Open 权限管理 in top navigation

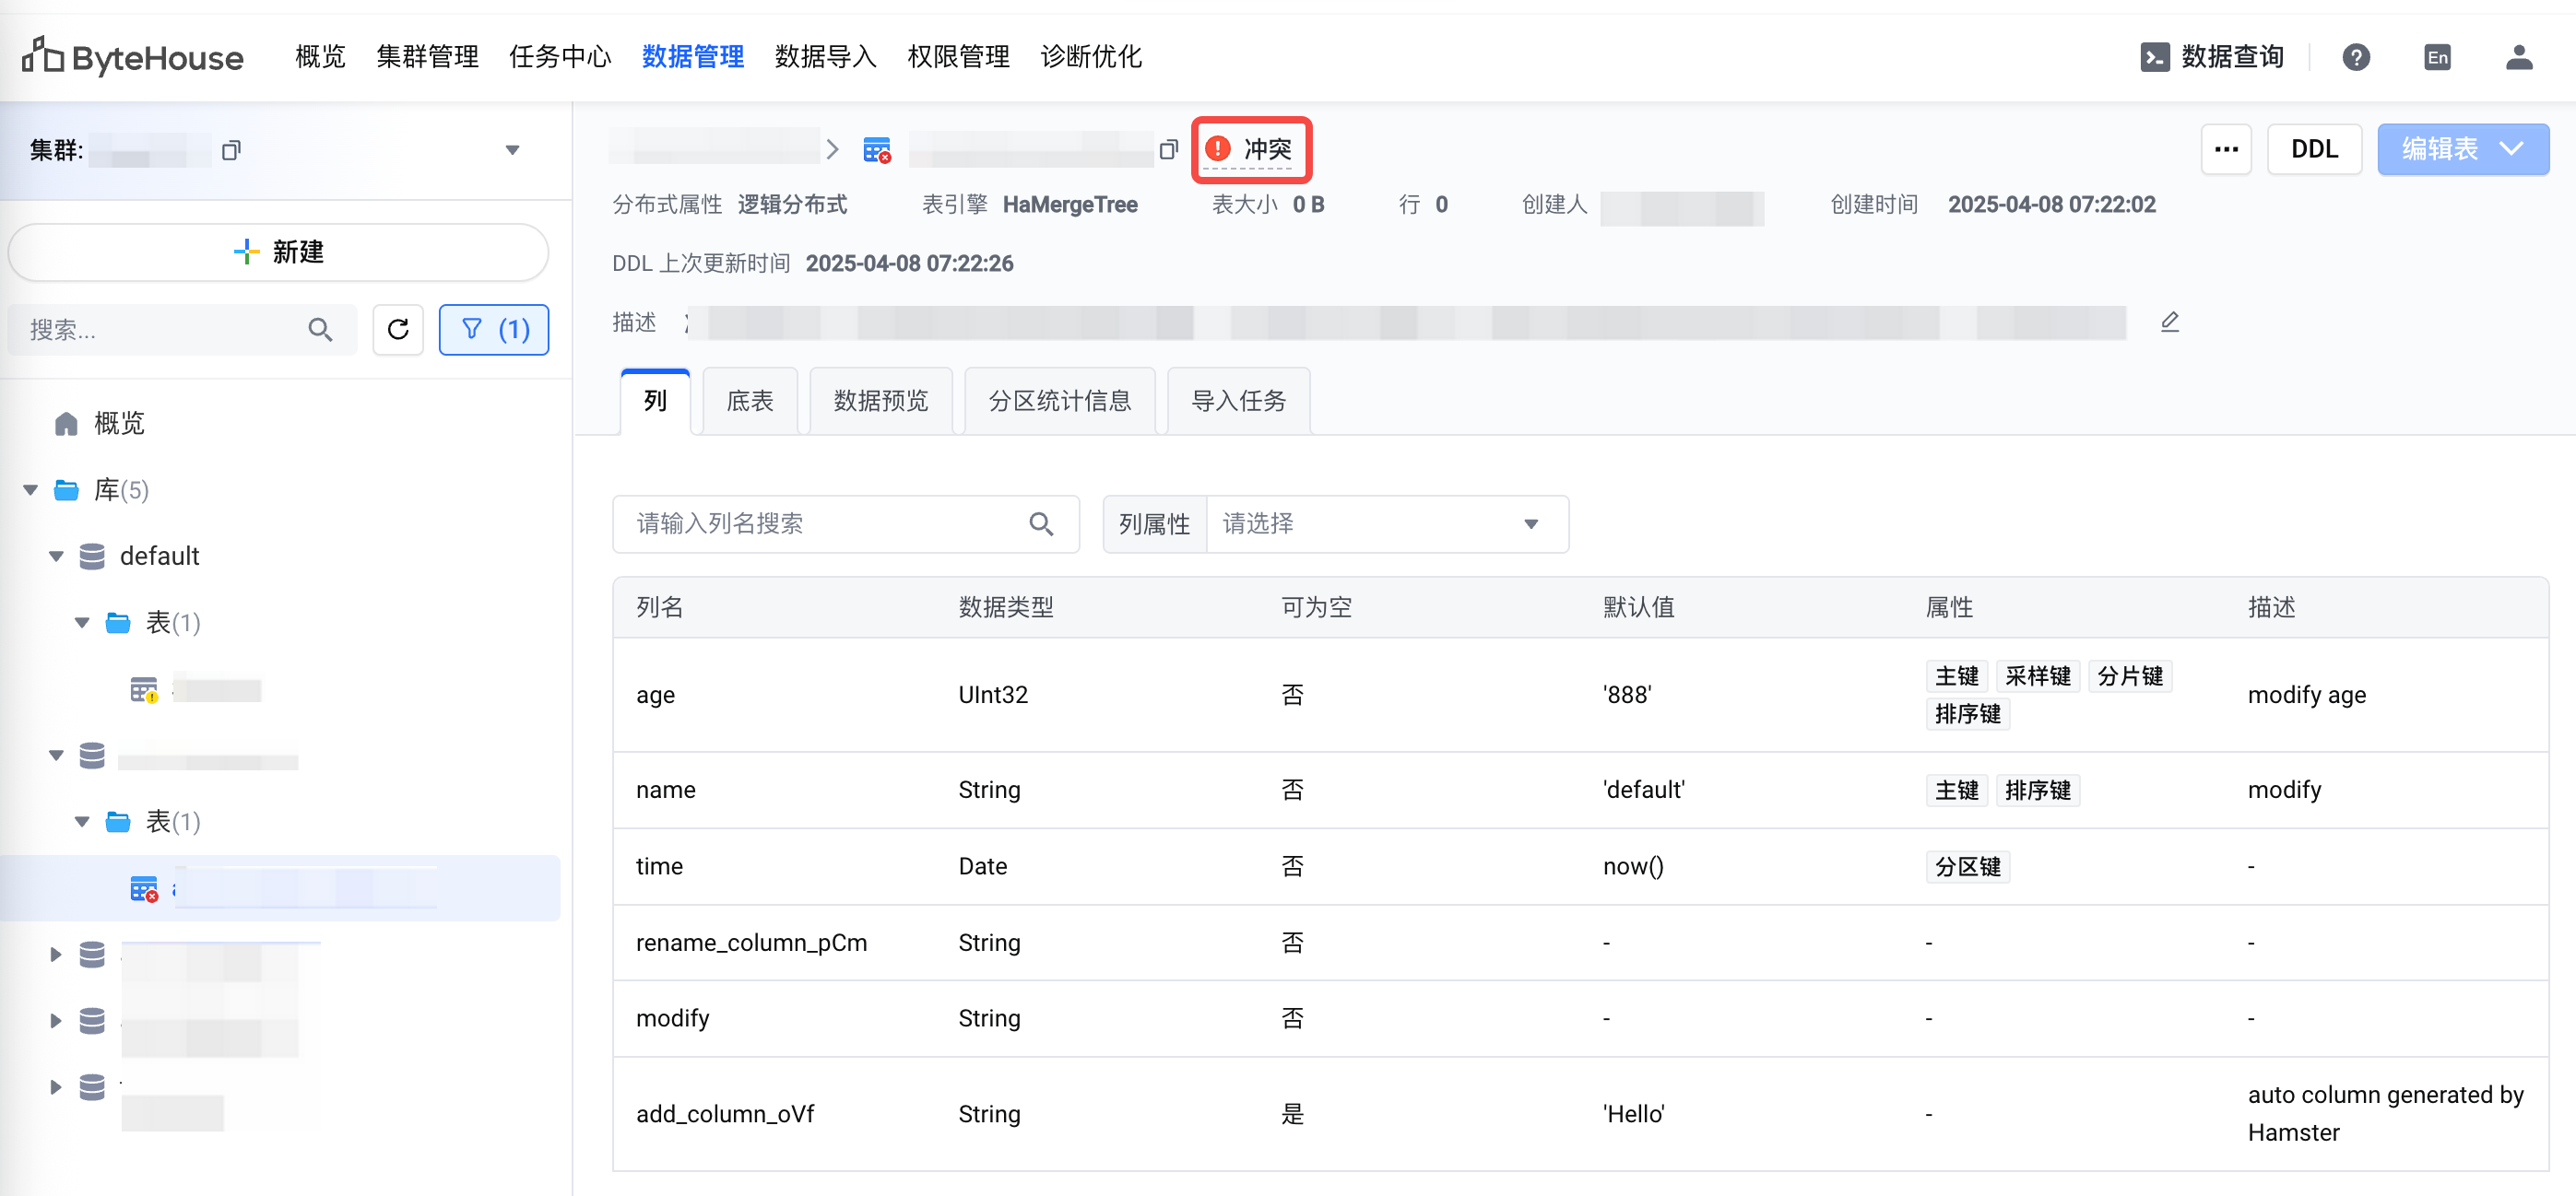click(x=959, y=57)
